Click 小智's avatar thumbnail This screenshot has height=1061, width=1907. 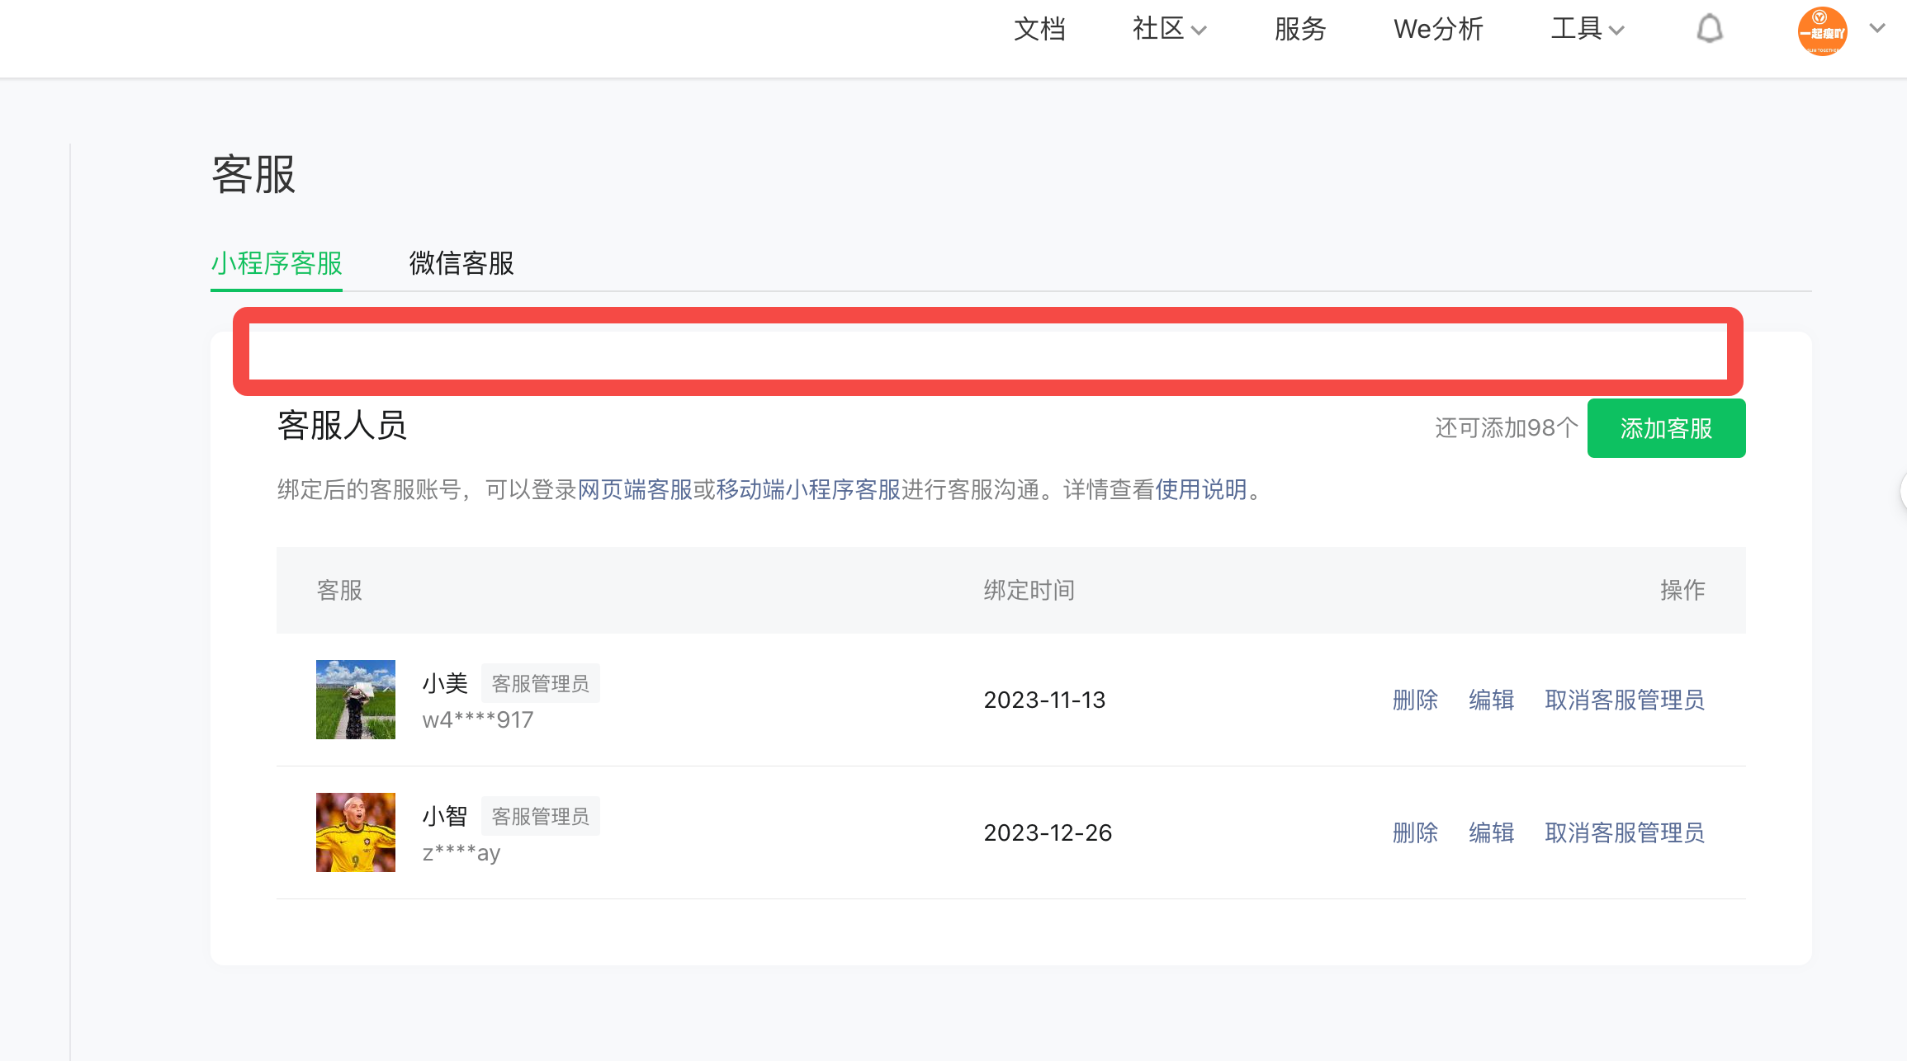coord(356,832)
